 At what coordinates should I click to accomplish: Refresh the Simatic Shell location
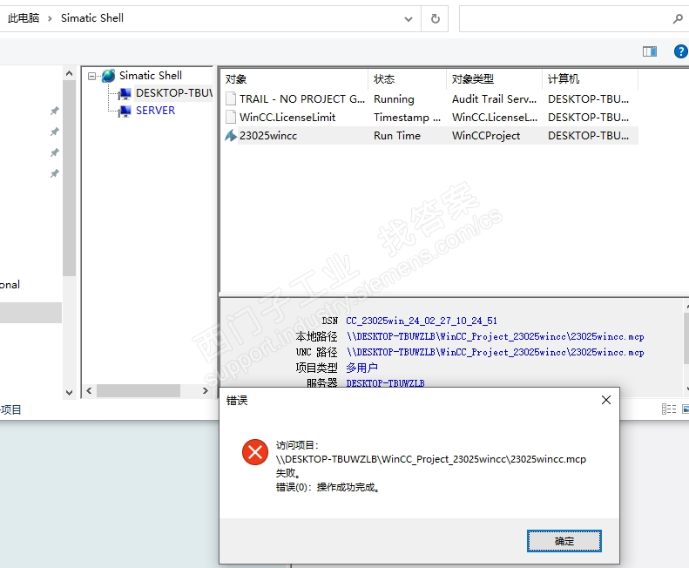[435, 19]
